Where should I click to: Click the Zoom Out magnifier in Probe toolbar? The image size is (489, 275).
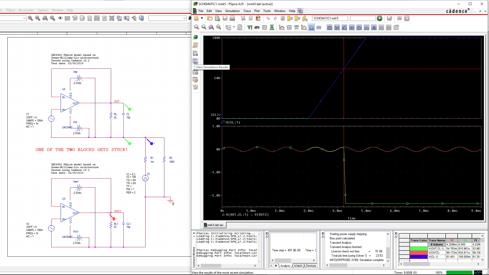[x=204, y=27]
